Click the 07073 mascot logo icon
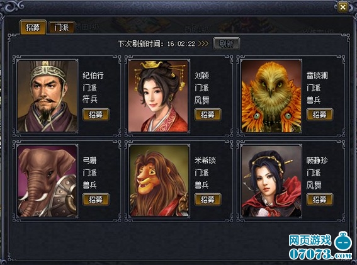This screenshot has height=265, width=357. tap(343, 241)
